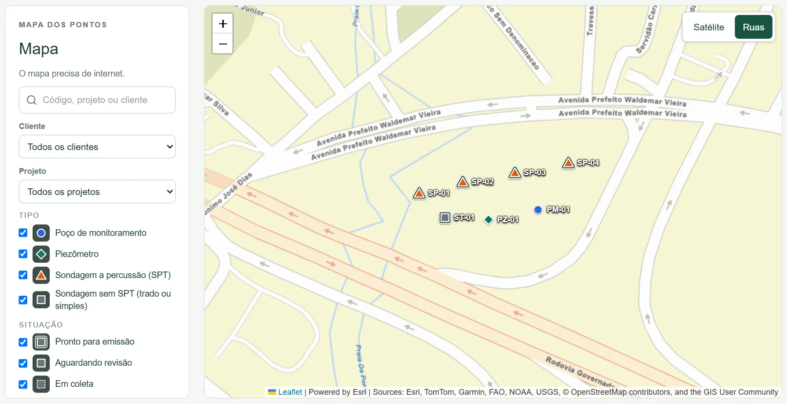Click the Sondagem sem SPT legend icon
Viewport: 787px width, 404px height.
pos(41,300)
